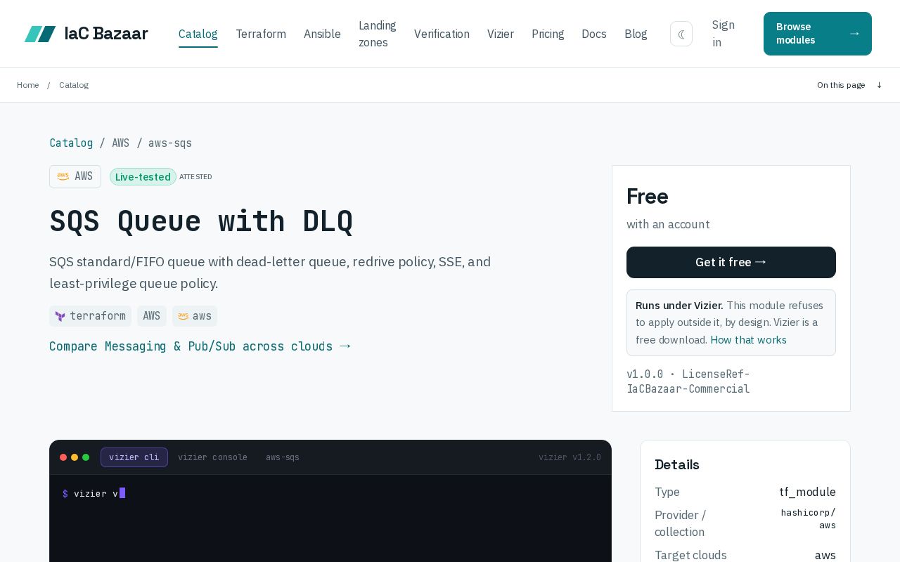Go to the Ansible nav section

[x=322, y=34]
